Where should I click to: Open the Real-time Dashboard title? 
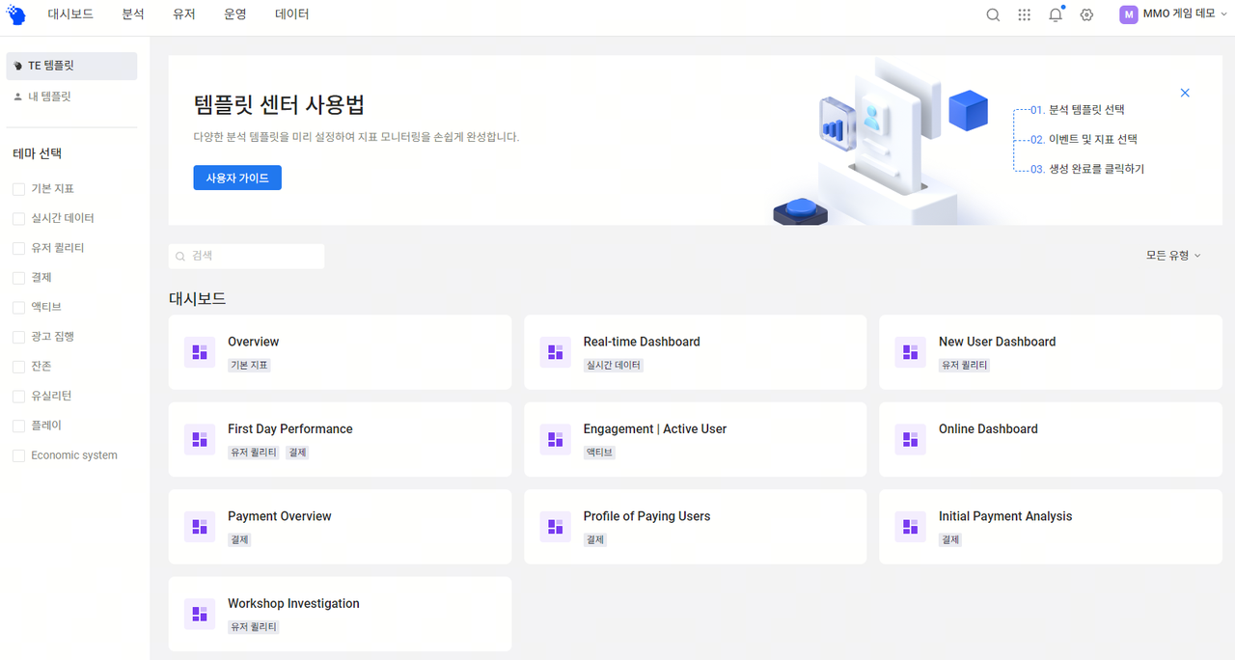(x=642, y=342)
